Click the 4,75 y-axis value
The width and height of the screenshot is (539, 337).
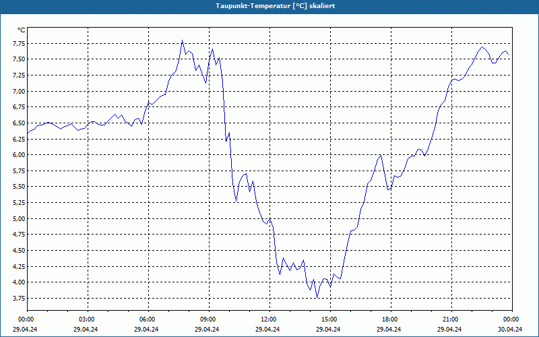click(x=20, y=235)
